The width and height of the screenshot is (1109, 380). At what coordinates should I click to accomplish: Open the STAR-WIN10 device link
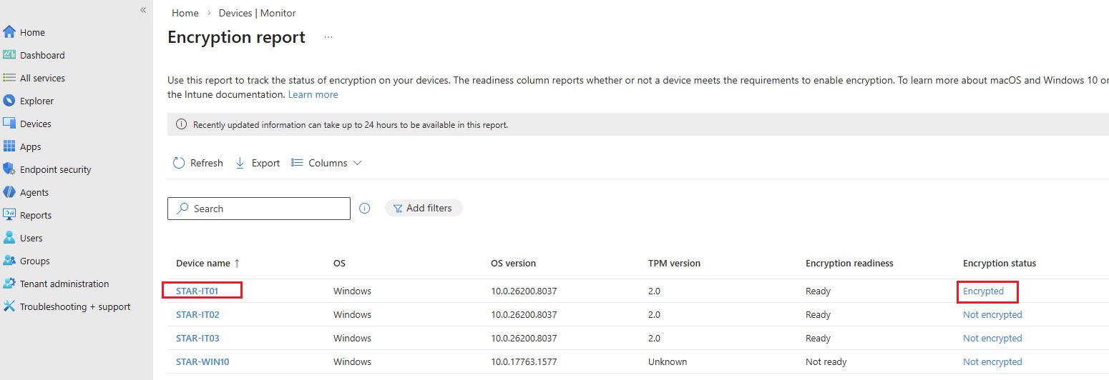pyautogui.click(x=202, y=361)
